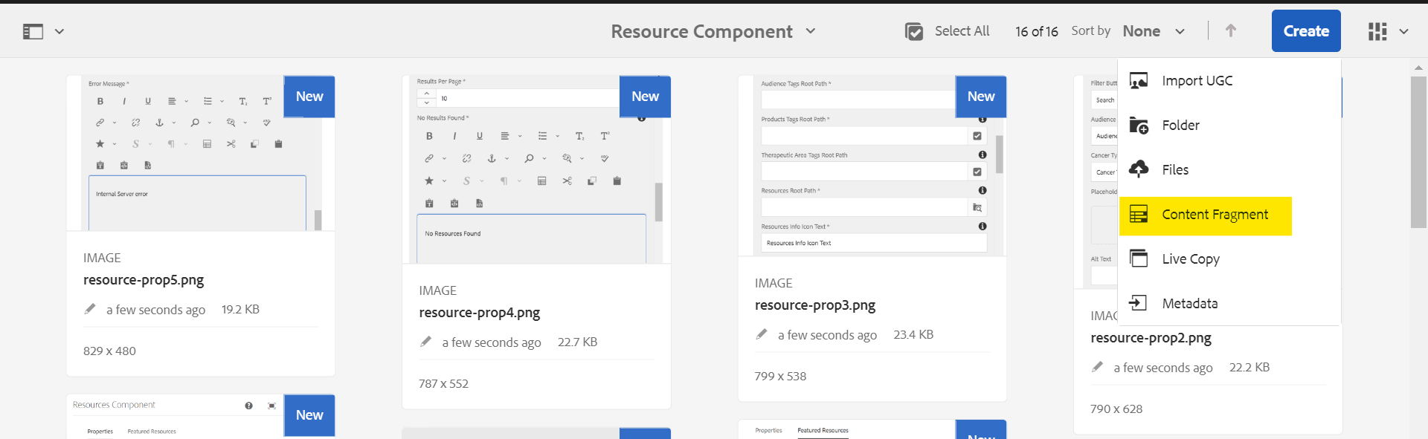Viewport: 1428px width, 439px height.
Task: Click the 799 x 538 dimensions text
Action: (x=780, y=376)
